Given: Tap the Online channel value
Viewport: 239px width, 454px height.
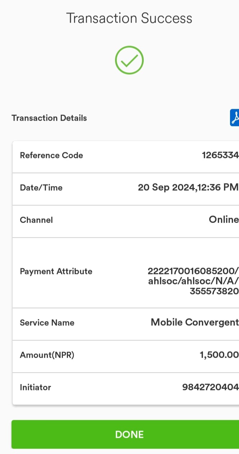Looking at the screenshot, I should (224, 219).
